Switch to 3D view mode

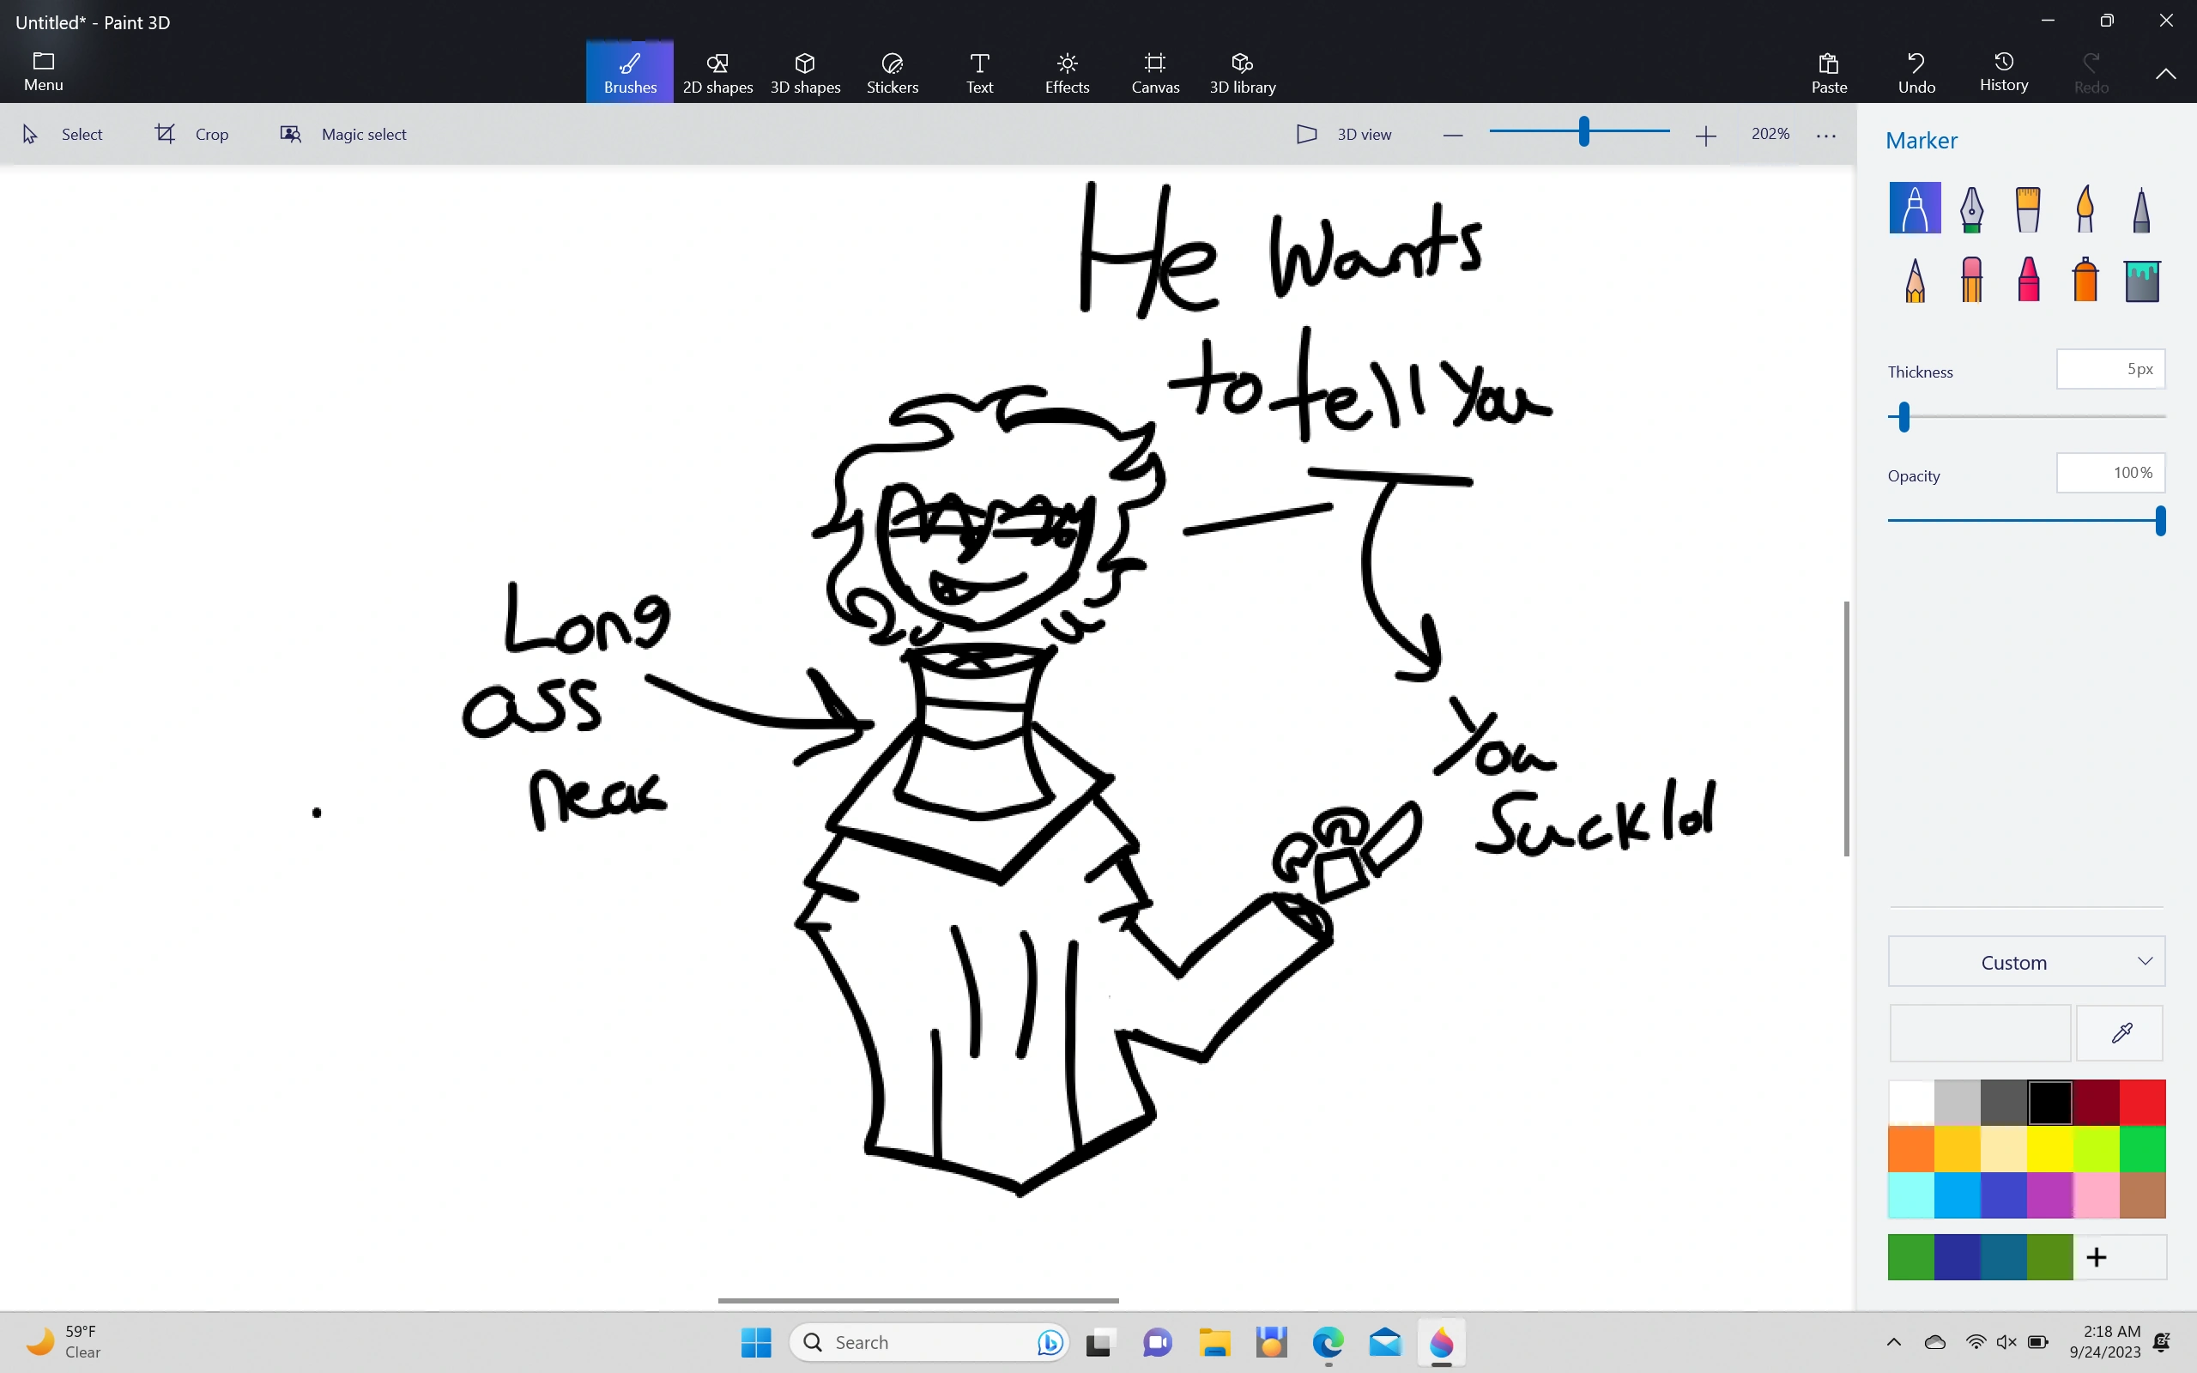pos(1344,134)
